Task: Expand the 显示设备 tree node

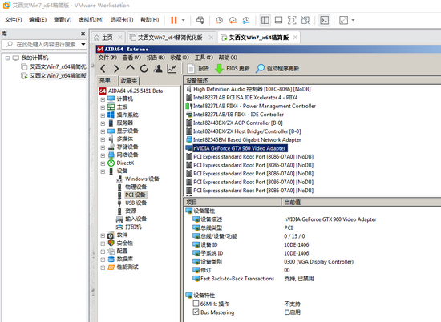Action: [x=103, y=131]
